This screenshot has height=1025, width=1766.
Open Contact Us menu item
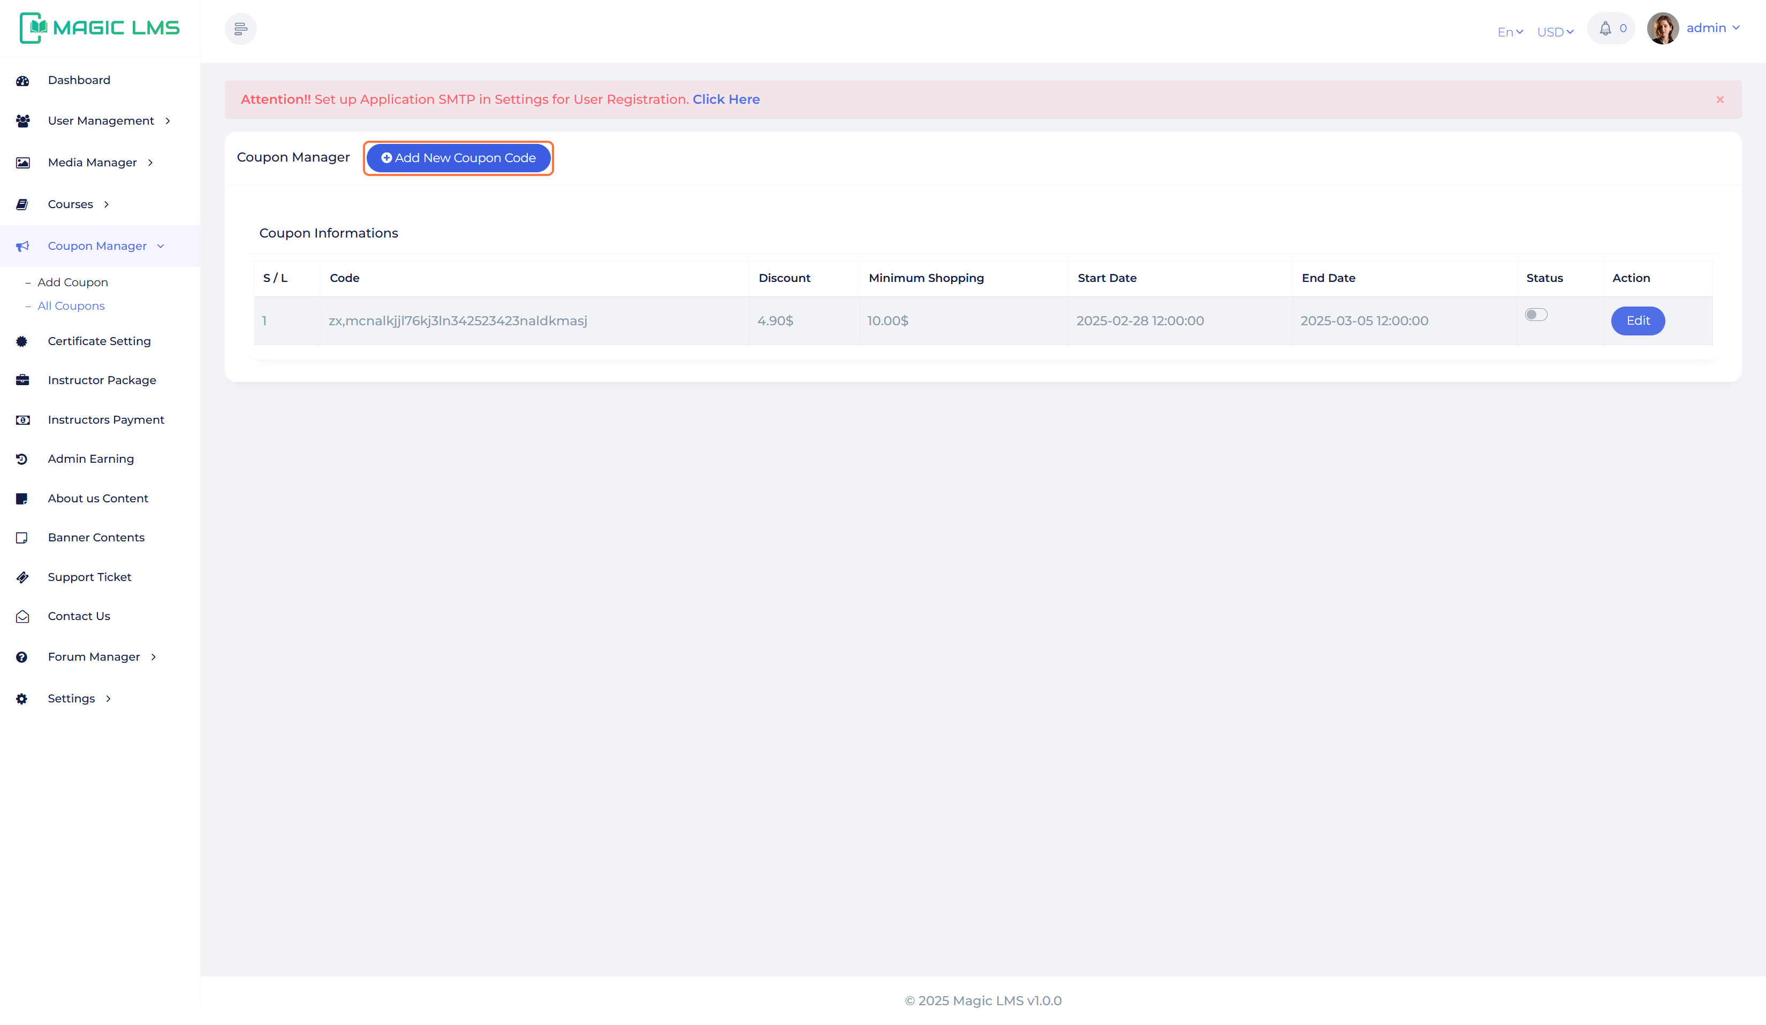[79, 616]
